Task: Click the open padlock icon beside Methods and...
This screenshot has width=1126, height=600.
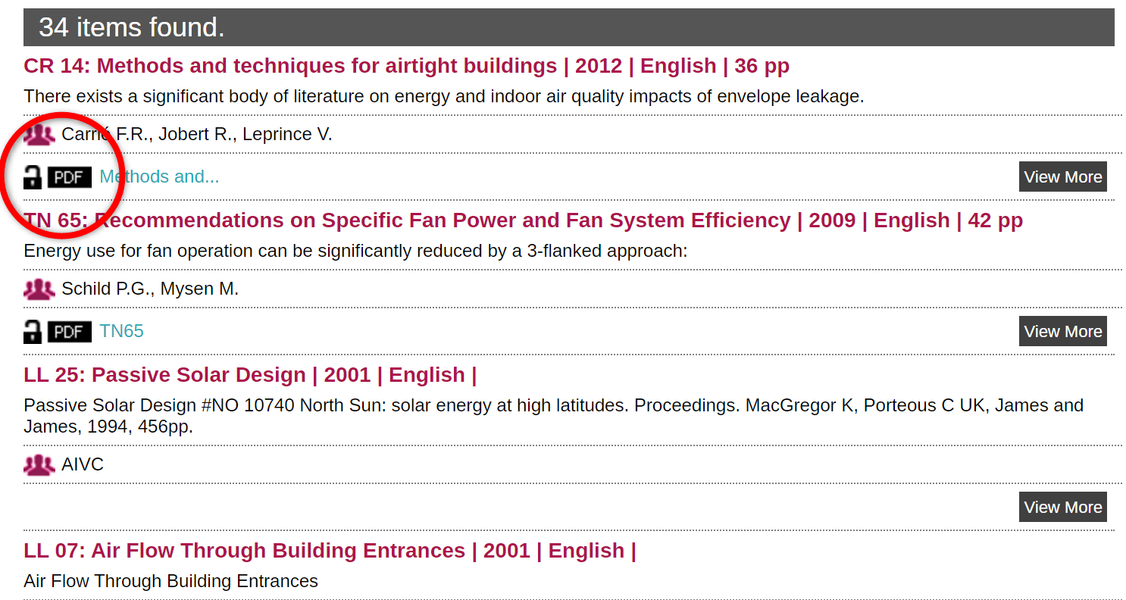Action: pos(33,177)
